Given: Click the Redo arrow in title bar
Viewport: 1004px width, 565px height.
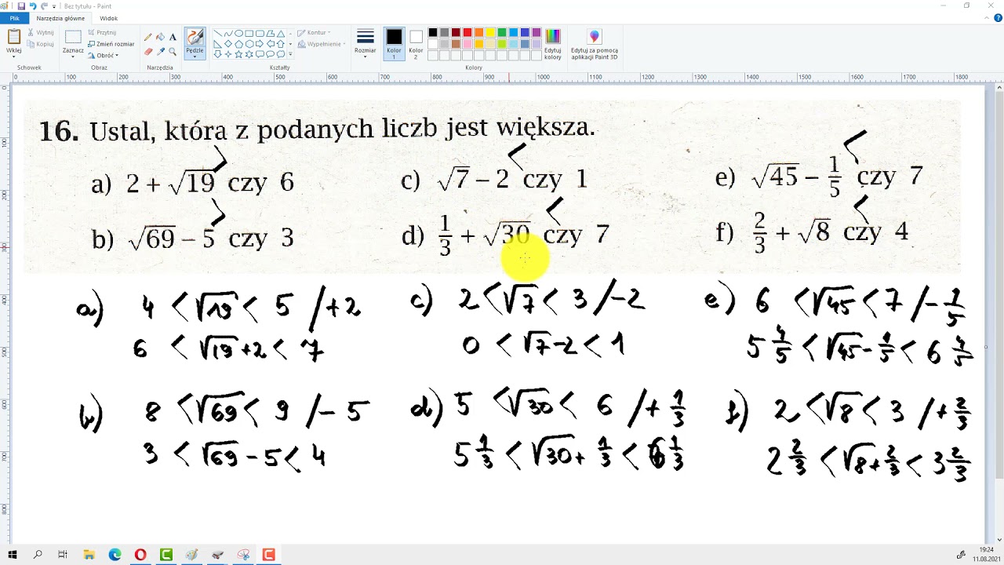Looking at the screenshot, I should 45,5.
